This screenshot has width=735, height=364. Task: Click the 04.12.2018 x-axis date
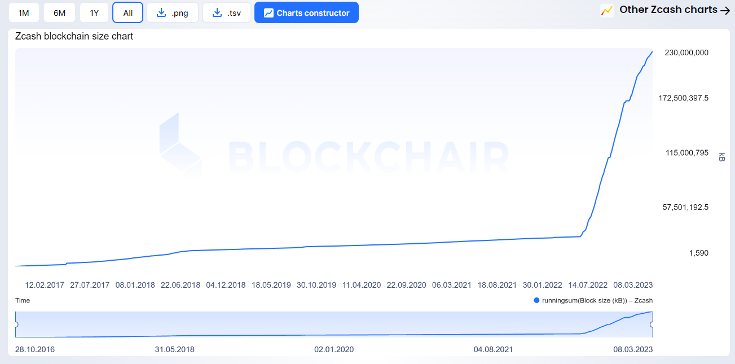(226, 285)
